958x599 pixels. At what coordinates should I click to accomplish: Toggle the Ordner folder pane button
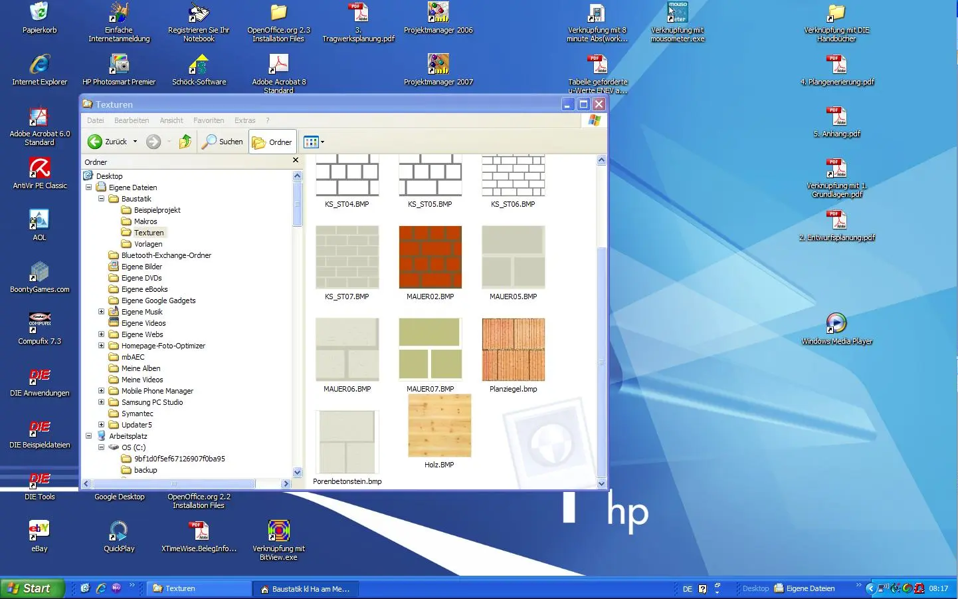[272, 142]
